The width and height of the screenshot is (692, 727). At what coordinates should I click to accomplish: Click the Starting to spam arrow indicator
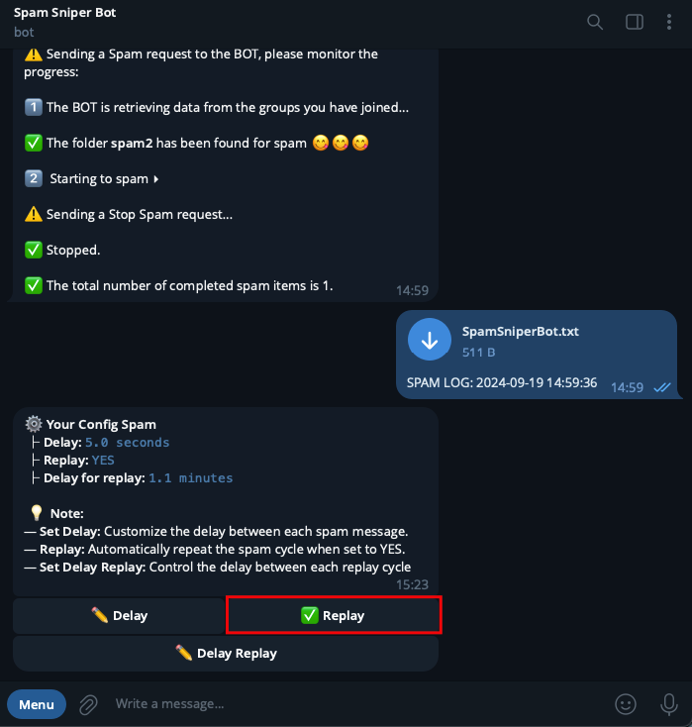[156, 179]
